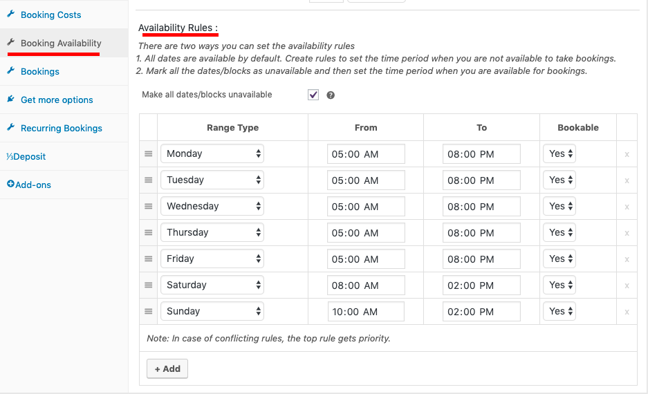Click the Monday From time field
The width and height of the screenshot is (648, 394).
point(366,154)
